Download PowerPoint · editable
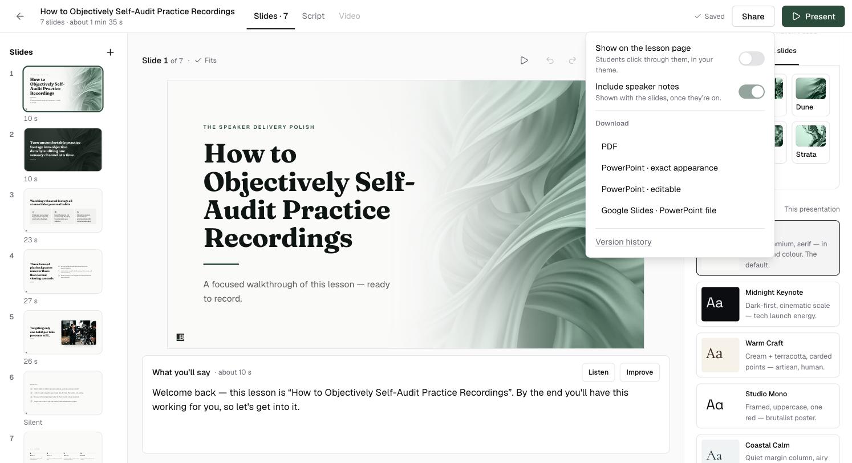This screenshot has width=852, height=463. click(x=680, y=189)
